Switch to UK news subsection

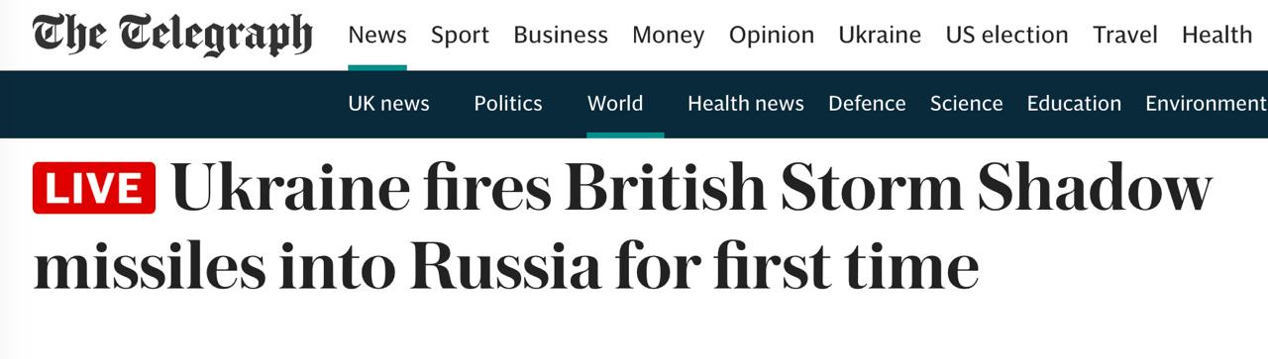tap(388, 103)
